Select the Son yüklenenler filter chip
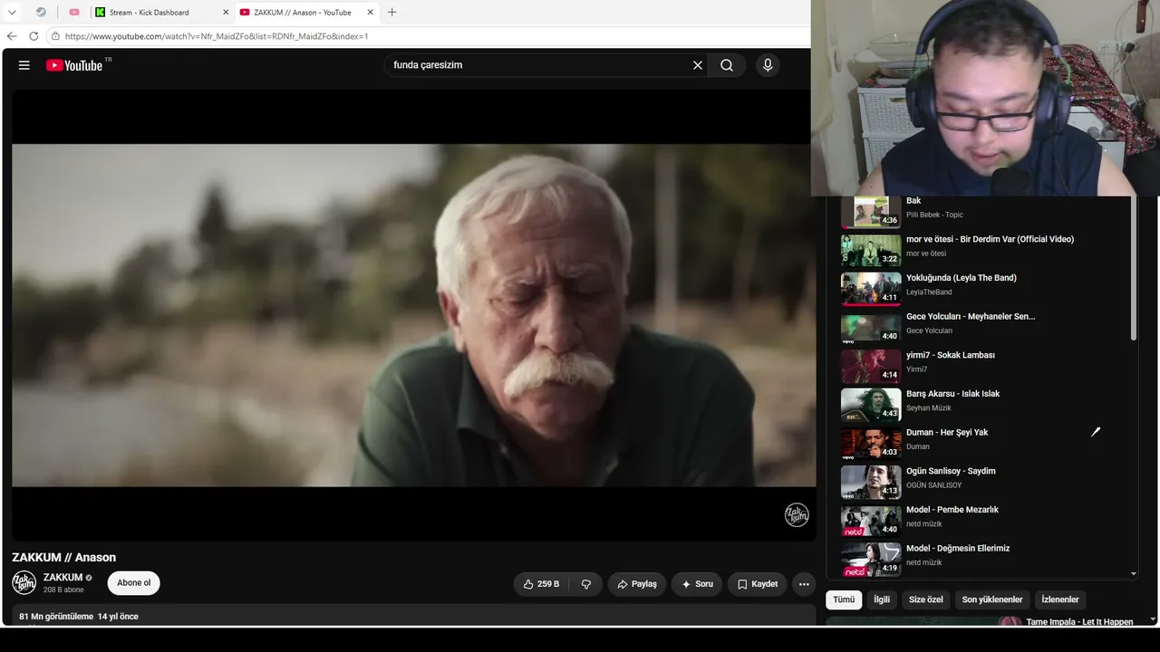 [x=992, y=599]
